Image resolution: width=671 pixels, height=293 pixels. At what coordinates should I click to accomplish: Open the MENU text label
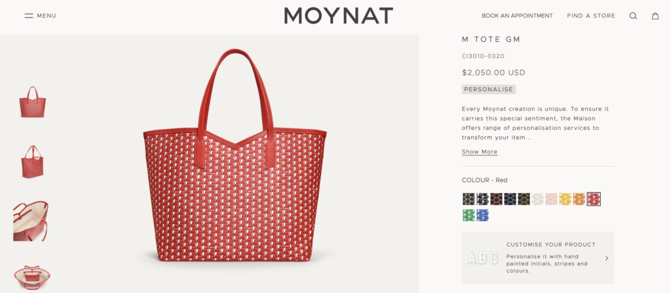point(47,16)
